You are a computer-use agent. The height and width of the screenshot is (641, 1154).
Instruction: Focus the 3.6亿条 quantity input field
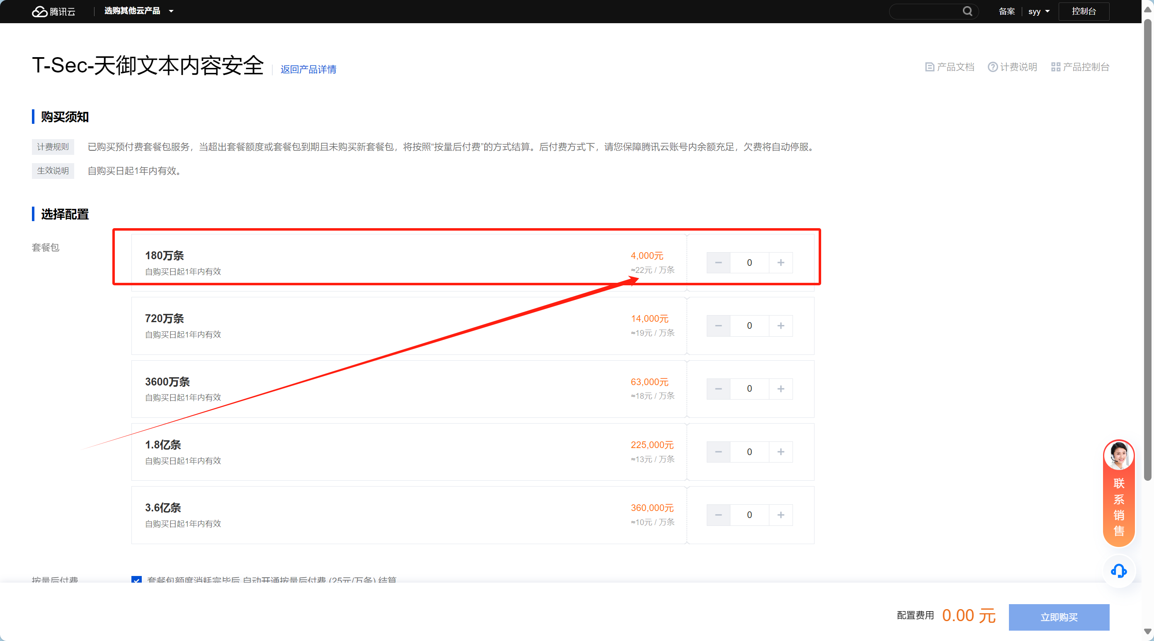pos(749,515)
